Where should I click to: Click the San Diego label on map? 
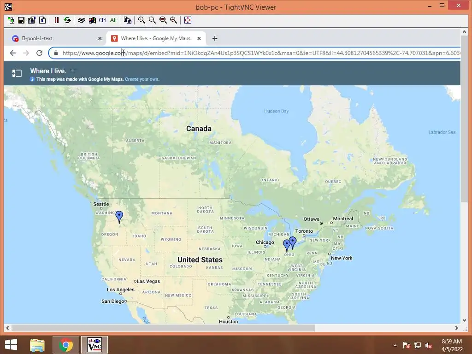click(x=112, y=301)
